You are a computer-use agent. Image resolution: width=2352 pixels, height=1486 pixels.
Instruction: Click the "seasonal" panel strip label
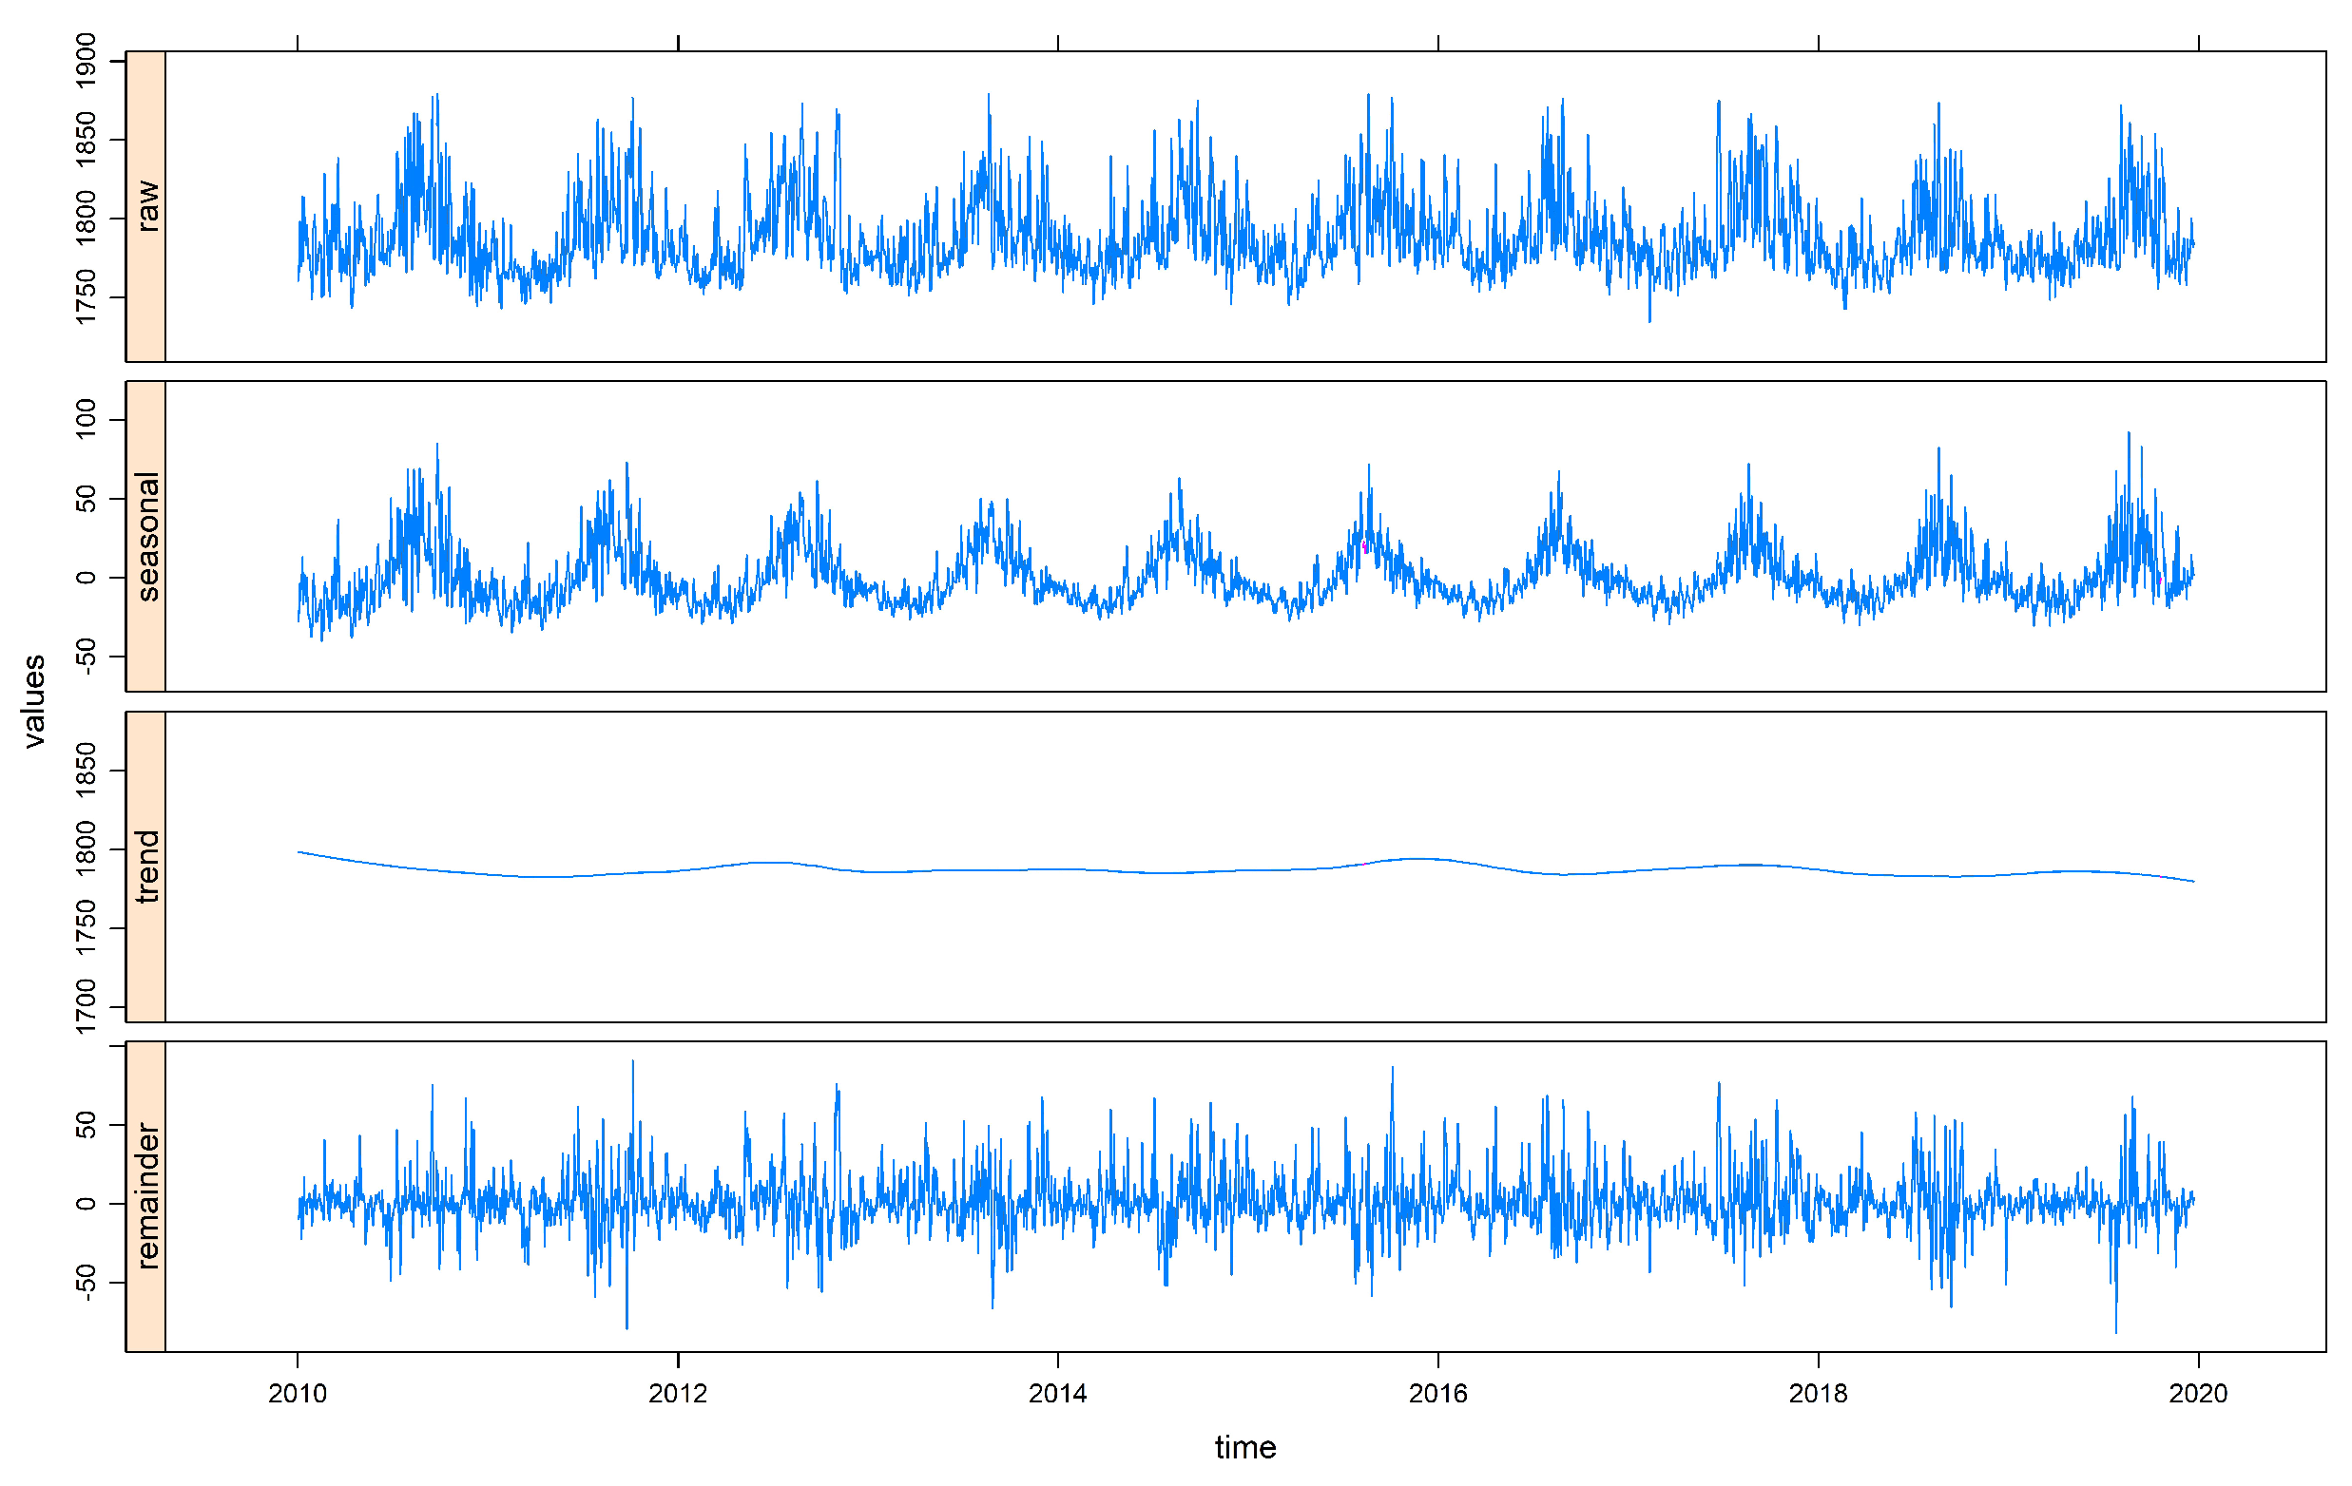pyautogui.click(x=146, y=536)
